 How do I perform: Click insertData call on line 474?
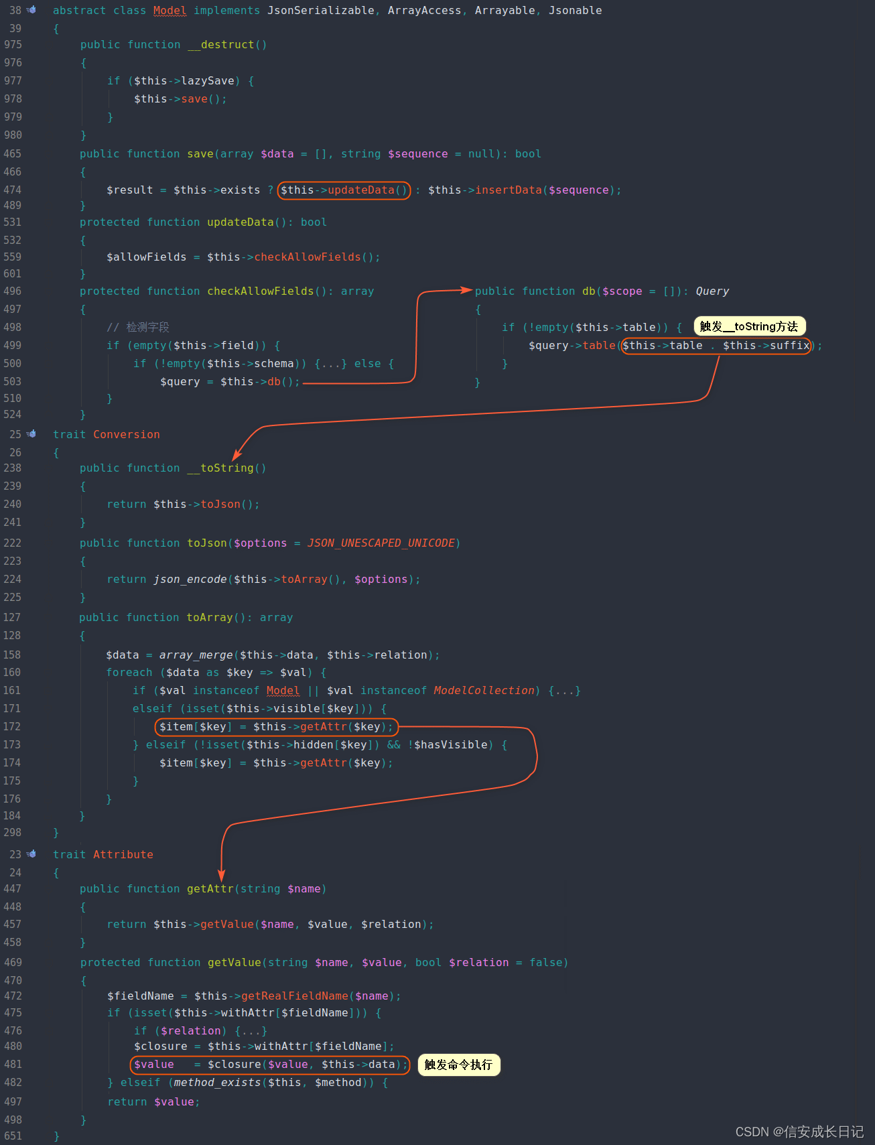pos(509,190)
